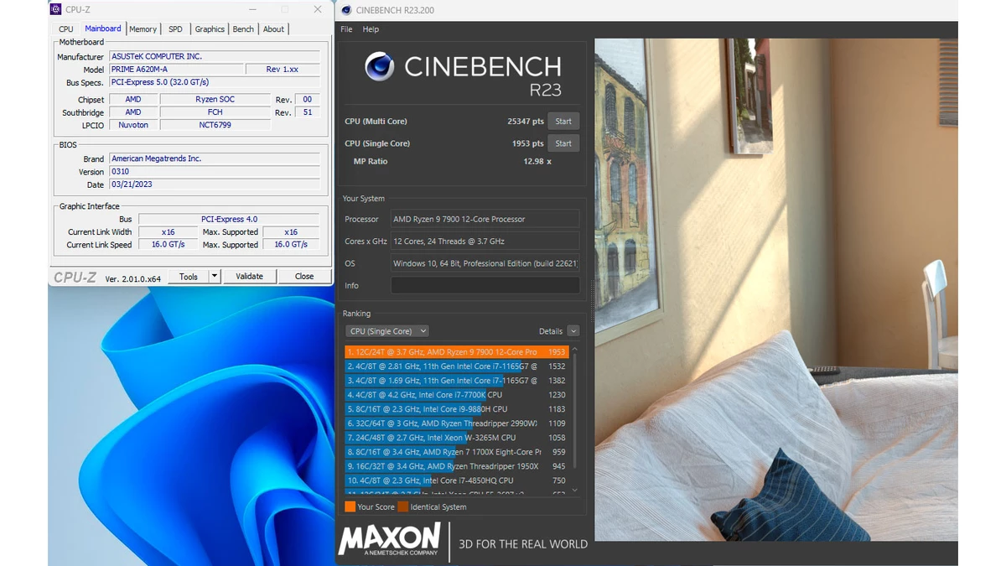Image resolution: width=1006 pixels, height=566 pixels.
Task: Open the About tab in CPU-Z
Action: tap(273, 29)
